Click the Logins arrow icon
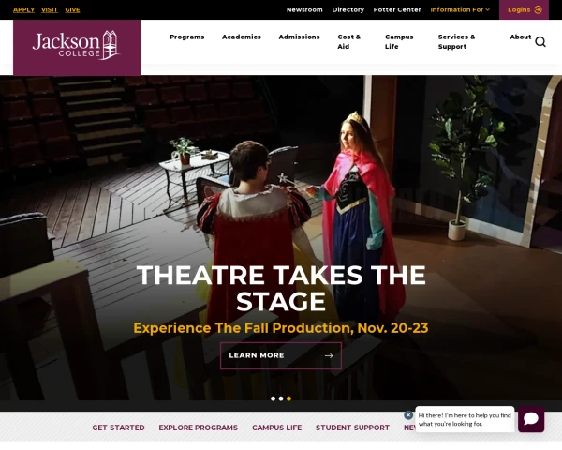562x450 pixels. click(538, 9)
